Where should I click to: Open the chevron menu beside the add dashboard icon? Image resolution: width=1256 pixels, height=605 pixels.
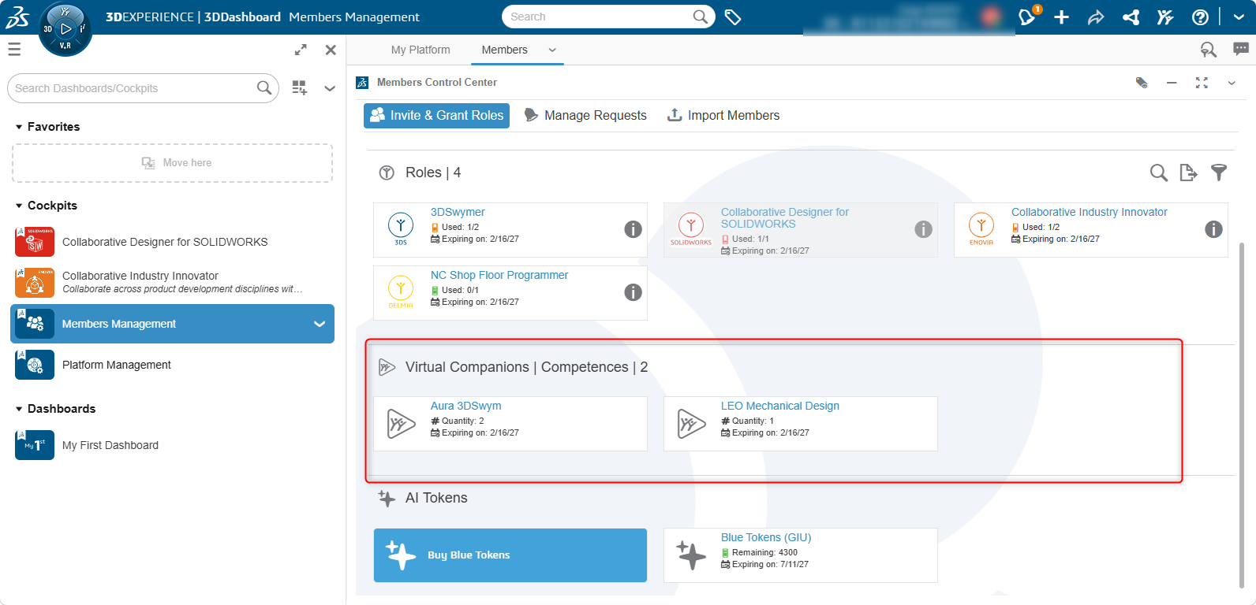[330, 88]
